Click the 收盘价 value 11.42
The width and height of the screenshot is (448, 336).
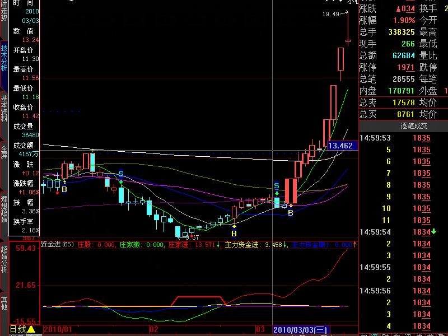[x=31, y=116]
